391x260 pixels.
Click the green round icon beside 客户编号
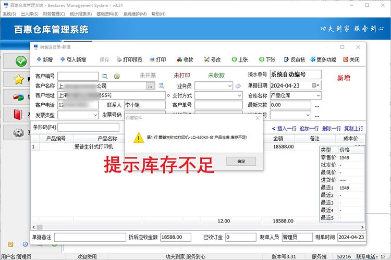point(117,76)
